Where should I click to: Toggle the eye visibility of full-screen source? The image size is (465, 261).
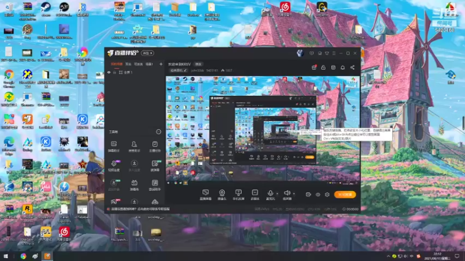click(x=109, y=72)
